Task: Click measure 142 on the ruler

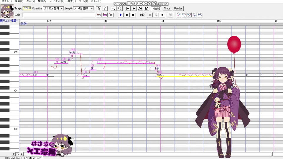Action: click(49, 21)
